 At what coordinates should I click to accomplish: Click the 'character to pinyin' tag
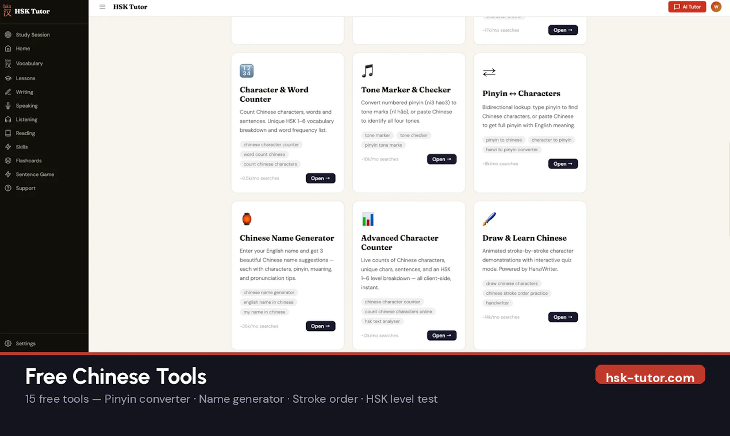pos(552,140)
